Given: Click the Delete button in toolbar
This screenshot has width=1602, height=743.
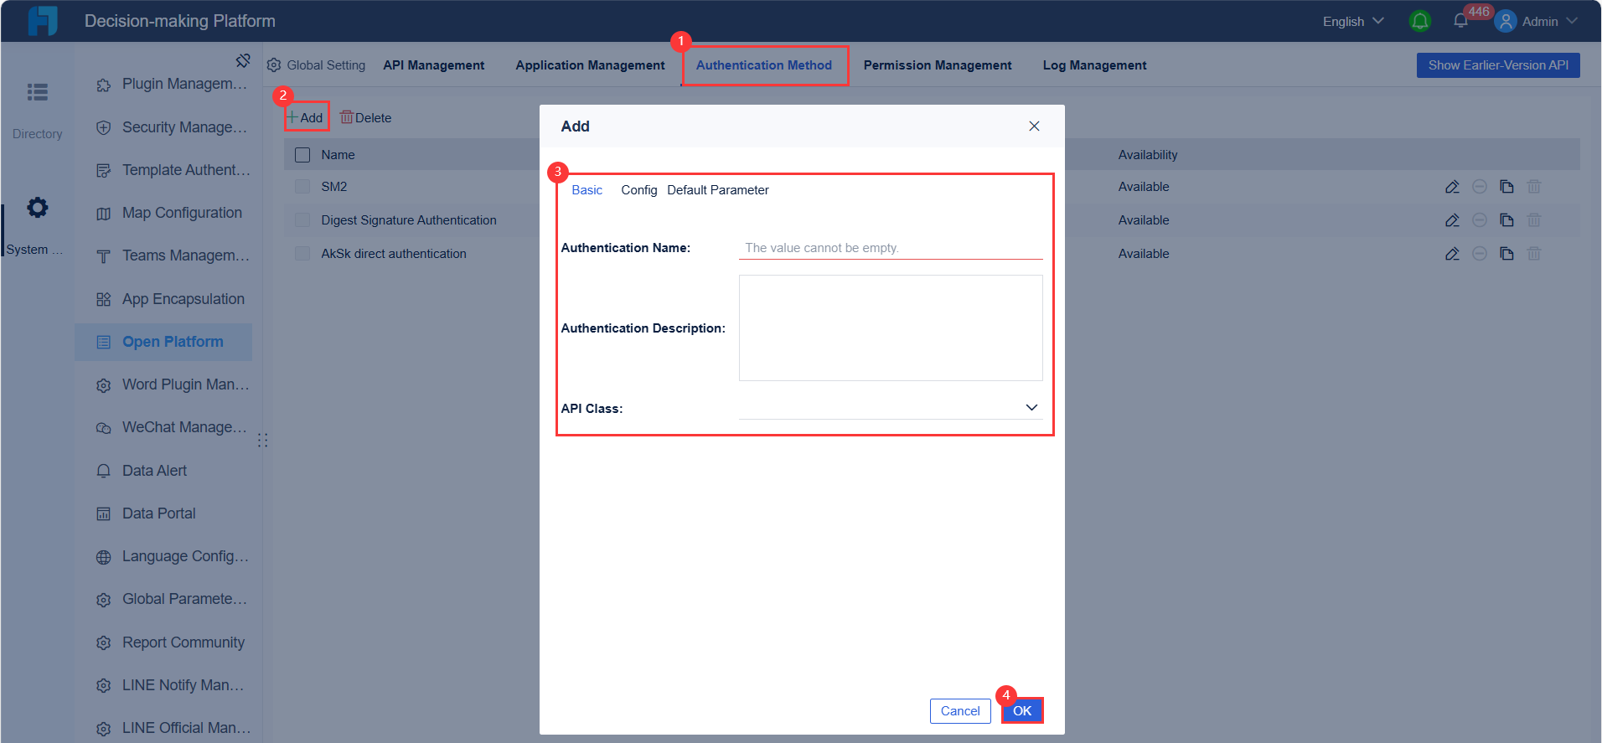Looking at the screenshot, I should [x=365, y=117].
